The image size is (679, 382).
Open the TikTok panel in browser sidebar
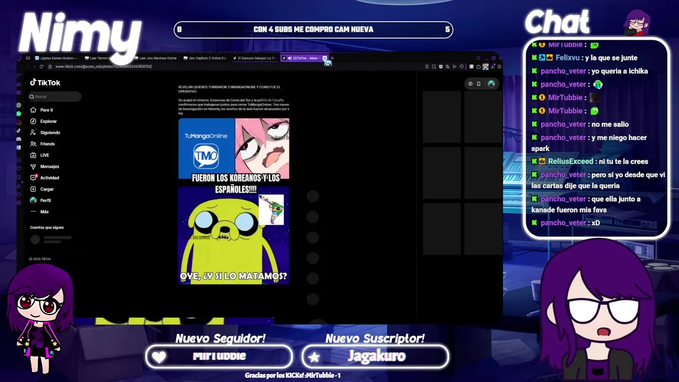pos(19,131)
